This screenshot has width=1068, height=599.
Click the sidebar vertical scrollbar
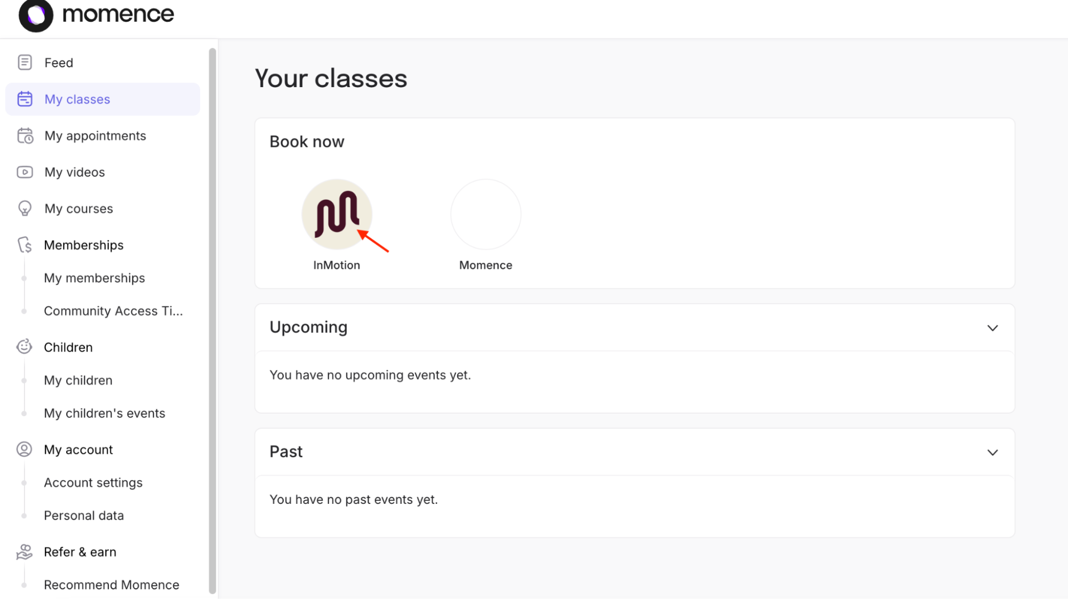pyautogui.click(x=212, y=321)
